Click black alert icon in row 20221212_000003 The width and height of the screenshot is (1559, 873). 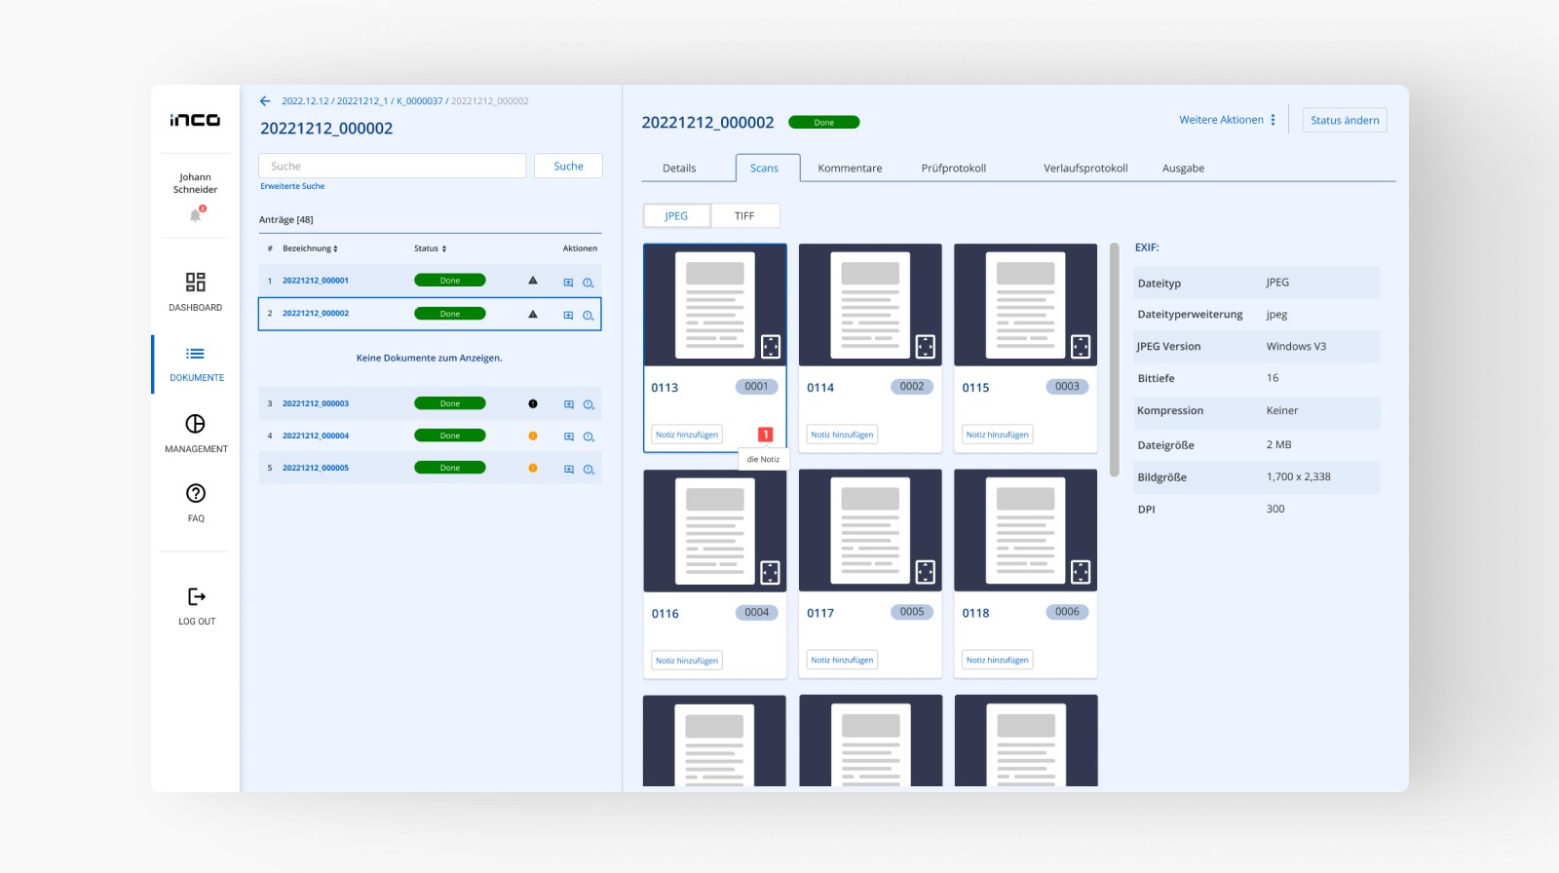(533, 403)
